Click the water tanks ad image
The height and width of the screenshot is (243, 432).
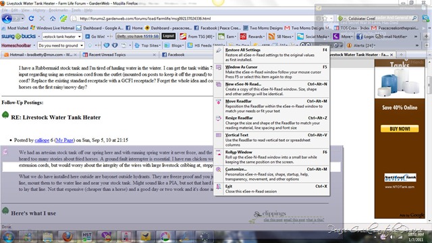[x=400, y=82]
